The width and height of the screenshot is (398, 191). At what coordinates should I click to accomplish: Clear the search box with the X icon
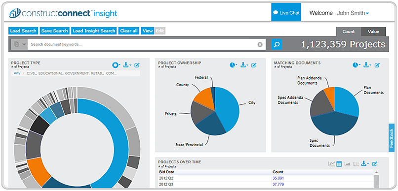pyautogui.click(x=260, y=44)
